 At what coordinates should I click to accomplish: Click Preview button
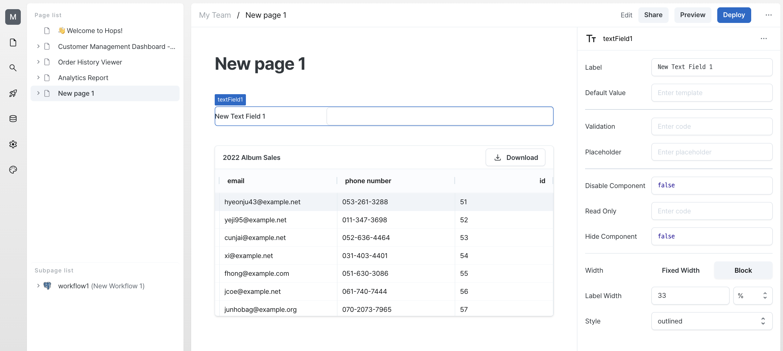692,15
